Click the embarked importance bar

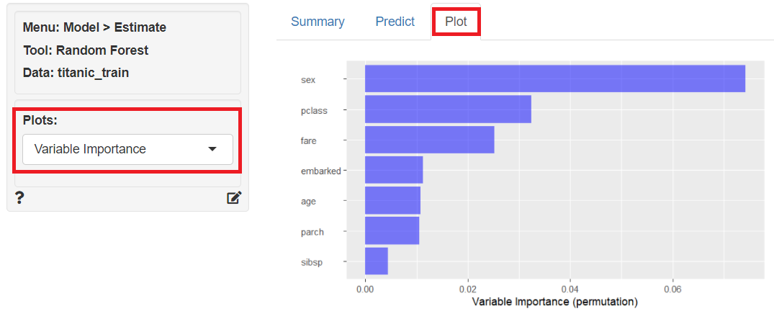394,170
